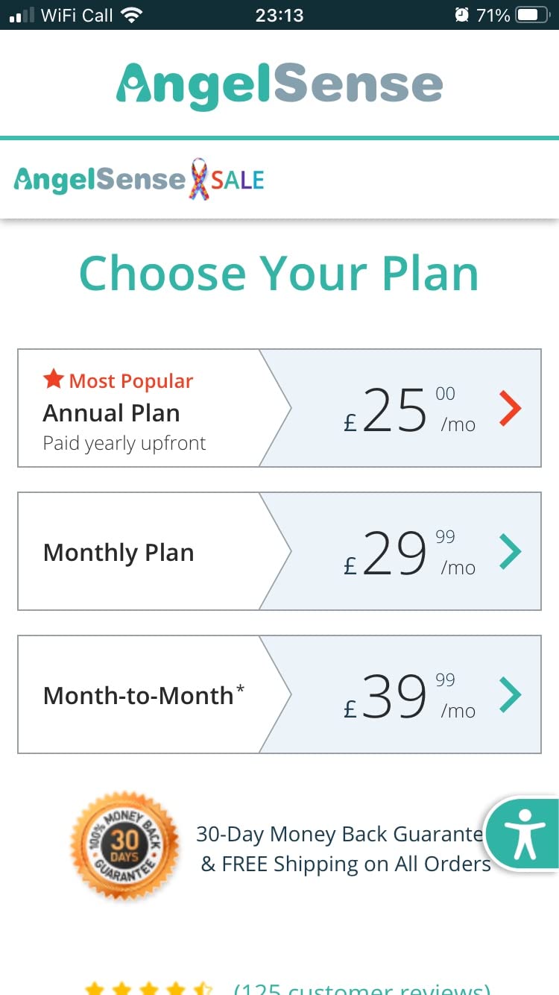Image resolution: width=559 pixels, height=995 pixels.
Task: Tap the £25.00/mo price
Action: coord(409,409)
